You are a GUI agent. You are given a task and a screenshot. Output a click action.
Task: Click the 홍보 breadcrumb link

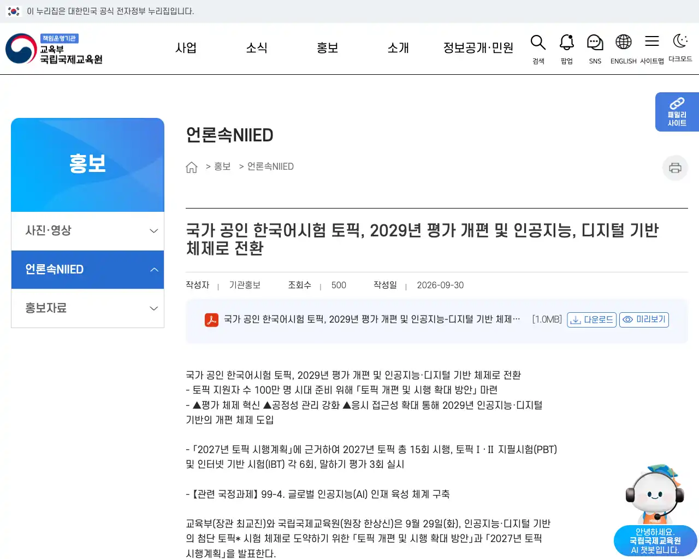[222, 166]
